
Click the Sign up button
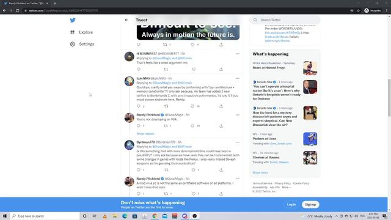pyautogui.click(x=310, y=205)
